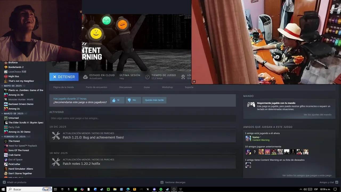Click Quizás más tarde button
The height and width of the screenshot is (192, 341).
pyautogui.click(x=154, y=100)
